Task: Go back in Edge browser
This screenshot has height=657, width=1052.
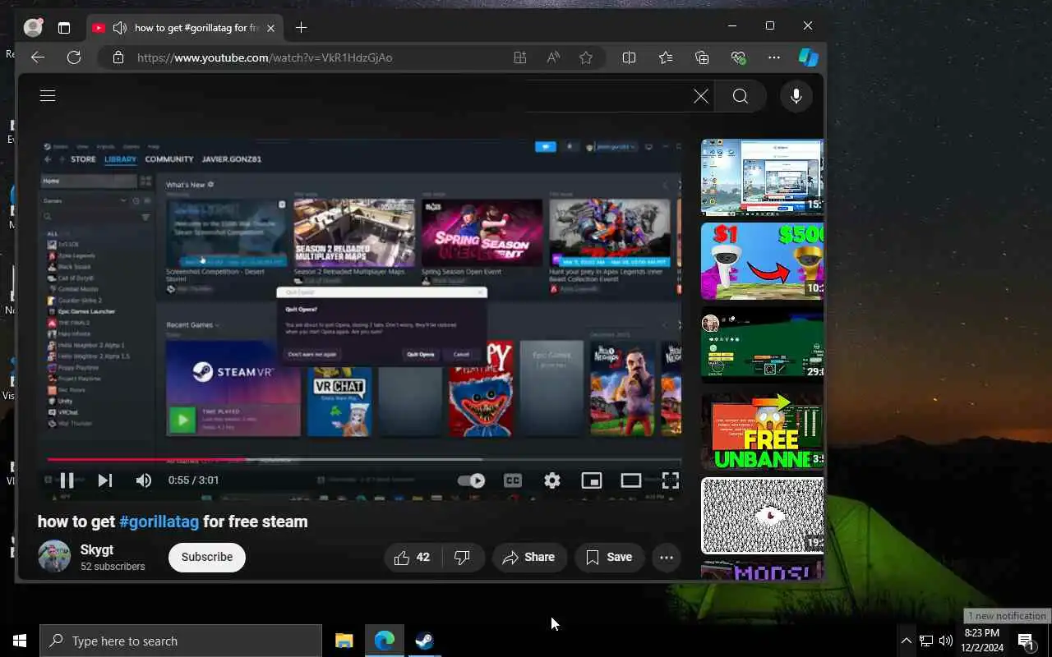Action: click(x=37, y=57)
